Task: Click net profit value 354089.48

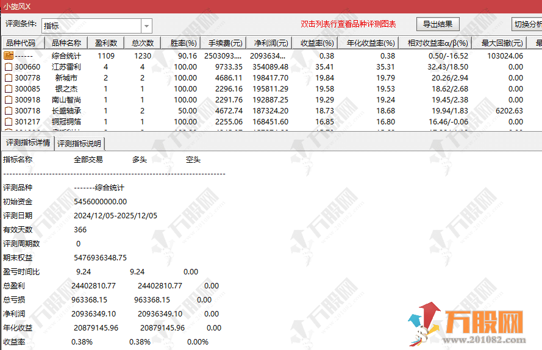Action: pyautogui.click(x=270, y=66)
